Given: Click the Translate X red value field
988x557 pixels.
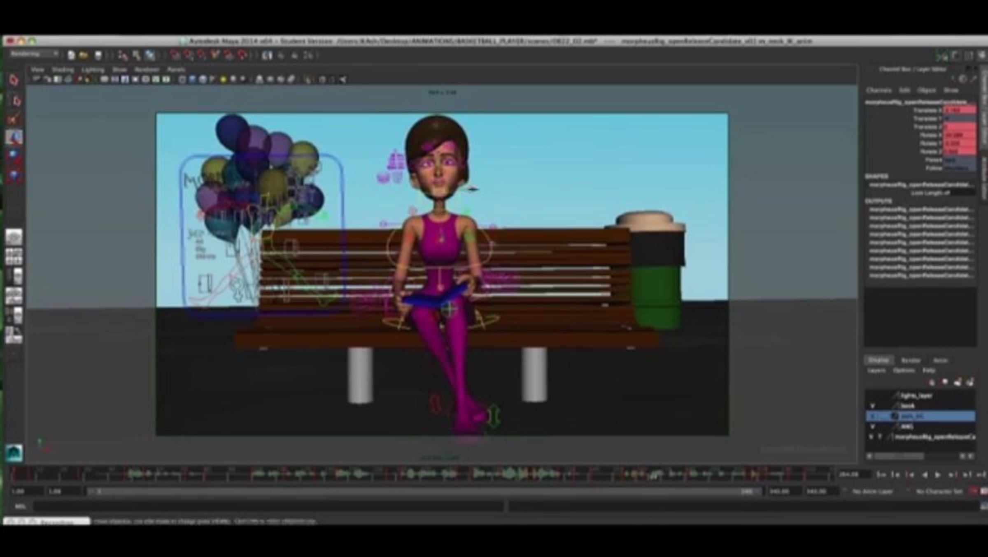Looking at the screenshot, I should [x=959, y=110].
